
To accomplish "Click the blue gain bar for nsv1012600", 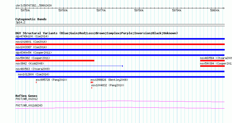I will 121,77.
